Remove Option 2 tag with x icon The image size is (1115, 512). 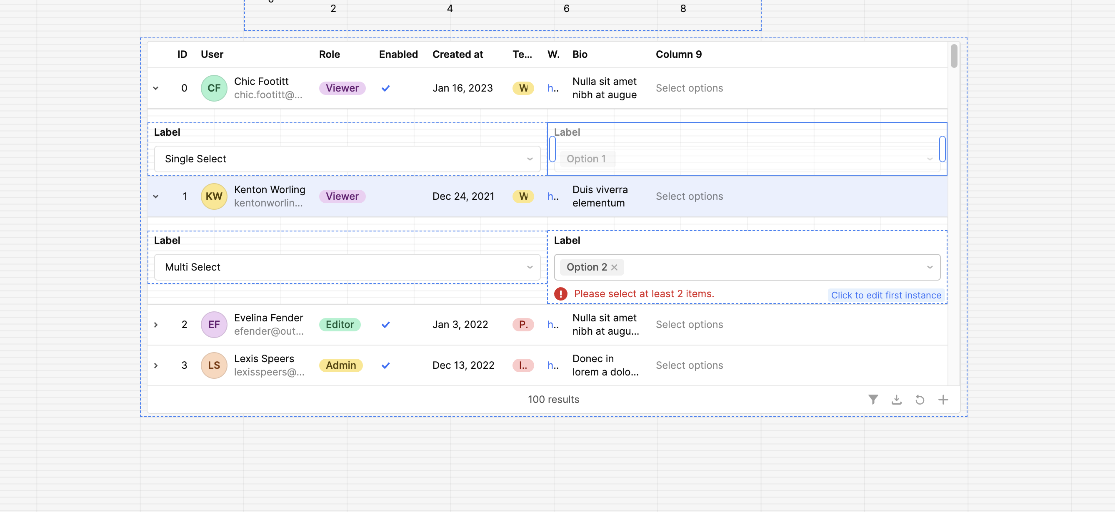point(614,267)
